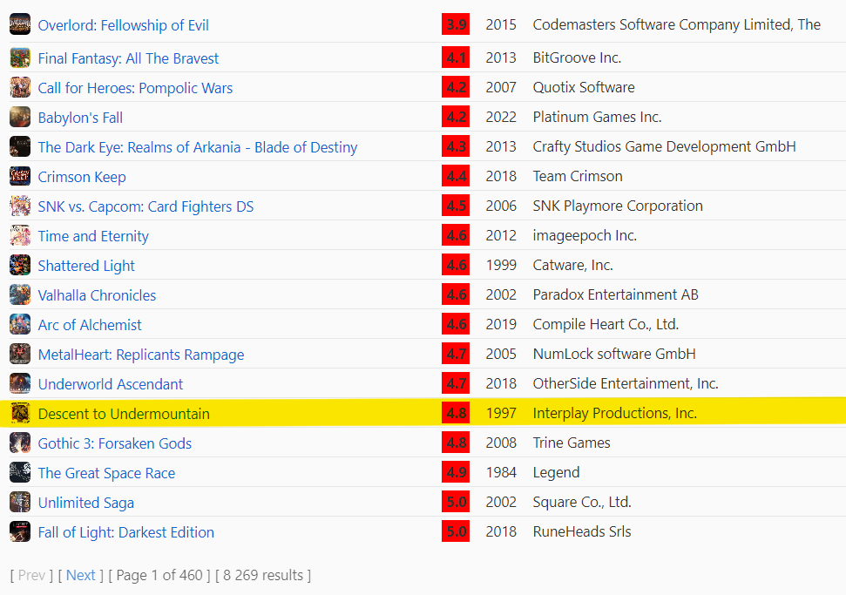This screenshot has width=846, height=595.
Task: Open Call for Heroes: Pompolic Wars link
Action: pos(135,88)
